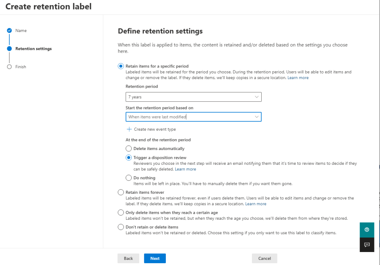380x265 pixels.
Task: Expand the When items were last modified dropdown
Action: (x=193, y=117)
